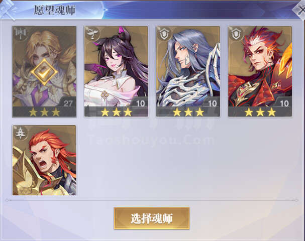Select the silver-haired armored soul master card

pos(188,71)
